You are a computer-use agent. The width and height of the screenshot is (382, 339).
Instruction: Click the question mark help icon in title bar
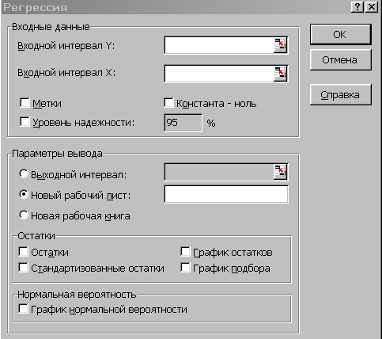(x=357, y=6)
